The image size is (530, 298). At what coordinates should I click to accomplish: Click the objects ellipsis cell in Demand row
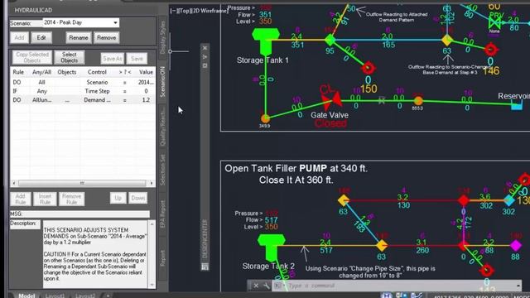[67, 100]
